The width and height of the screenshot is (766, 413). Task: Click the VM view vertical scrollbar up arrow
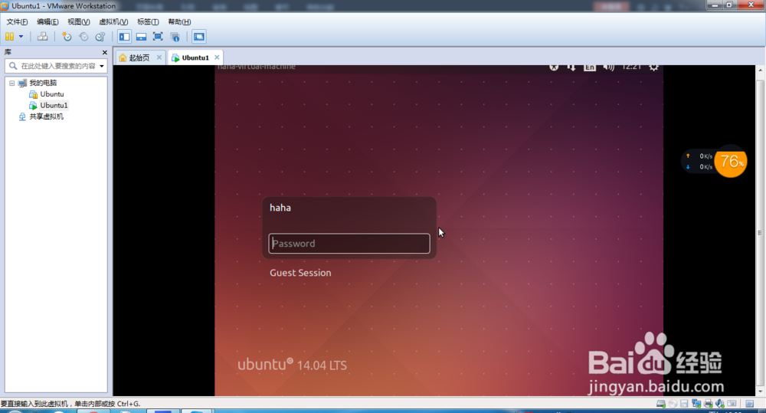pyautogui.click(x=760, y=70)
